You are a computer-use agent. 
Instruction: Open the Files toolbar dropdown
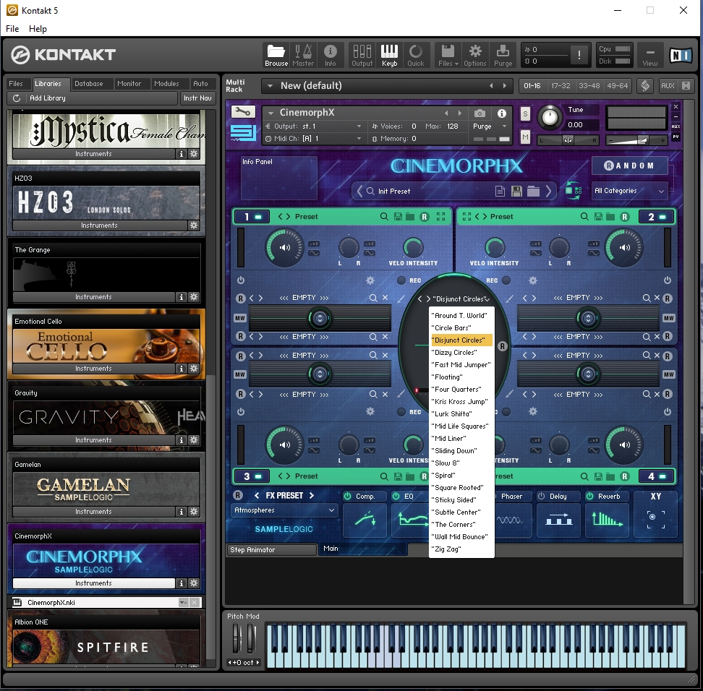[x=448, y=55]
